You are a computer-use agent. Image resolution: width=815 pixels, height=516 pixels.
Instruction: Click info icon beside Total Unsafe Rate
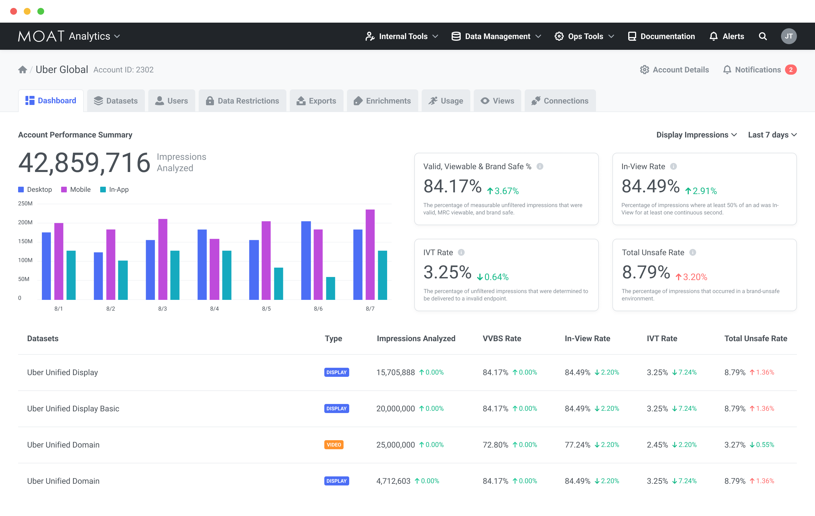coord(692,252)
